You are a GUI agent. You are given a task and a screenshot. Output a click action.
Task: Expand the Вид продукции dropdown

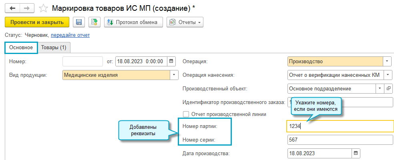point(174,75)
